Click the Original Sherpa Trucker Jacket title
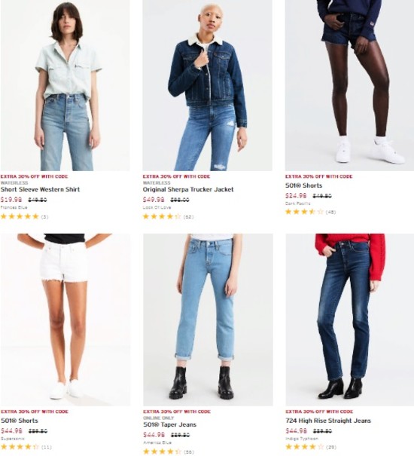Image resolution: width=414 pixels, height=456 pixels. pyautogui.click(x=188, y=189)
